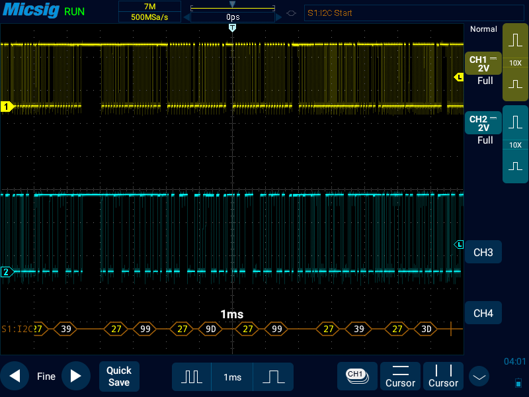
Task: Select CH2 cyan trigger level L marker
Action: 459,244
